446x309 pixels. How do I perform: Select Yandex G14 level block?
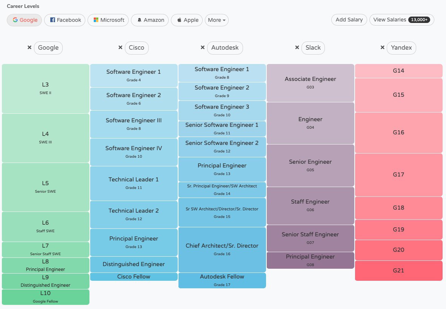coord(399,71)
